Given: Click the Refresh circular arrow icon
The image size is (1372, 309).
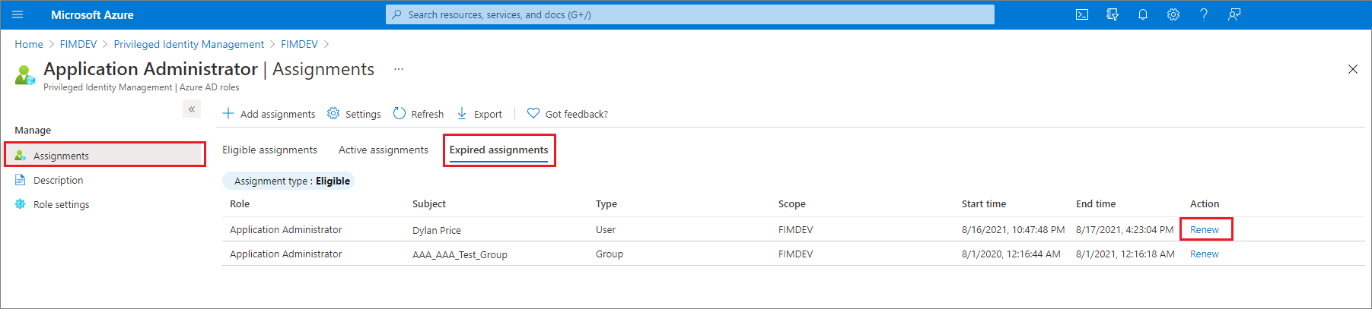Looking at the screenshot, I should tap(400, 113).
